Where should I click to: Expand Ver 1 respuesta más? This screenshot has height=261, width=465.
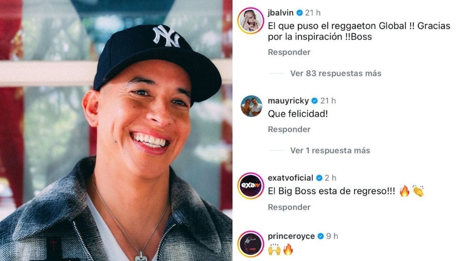click(330, 151)
